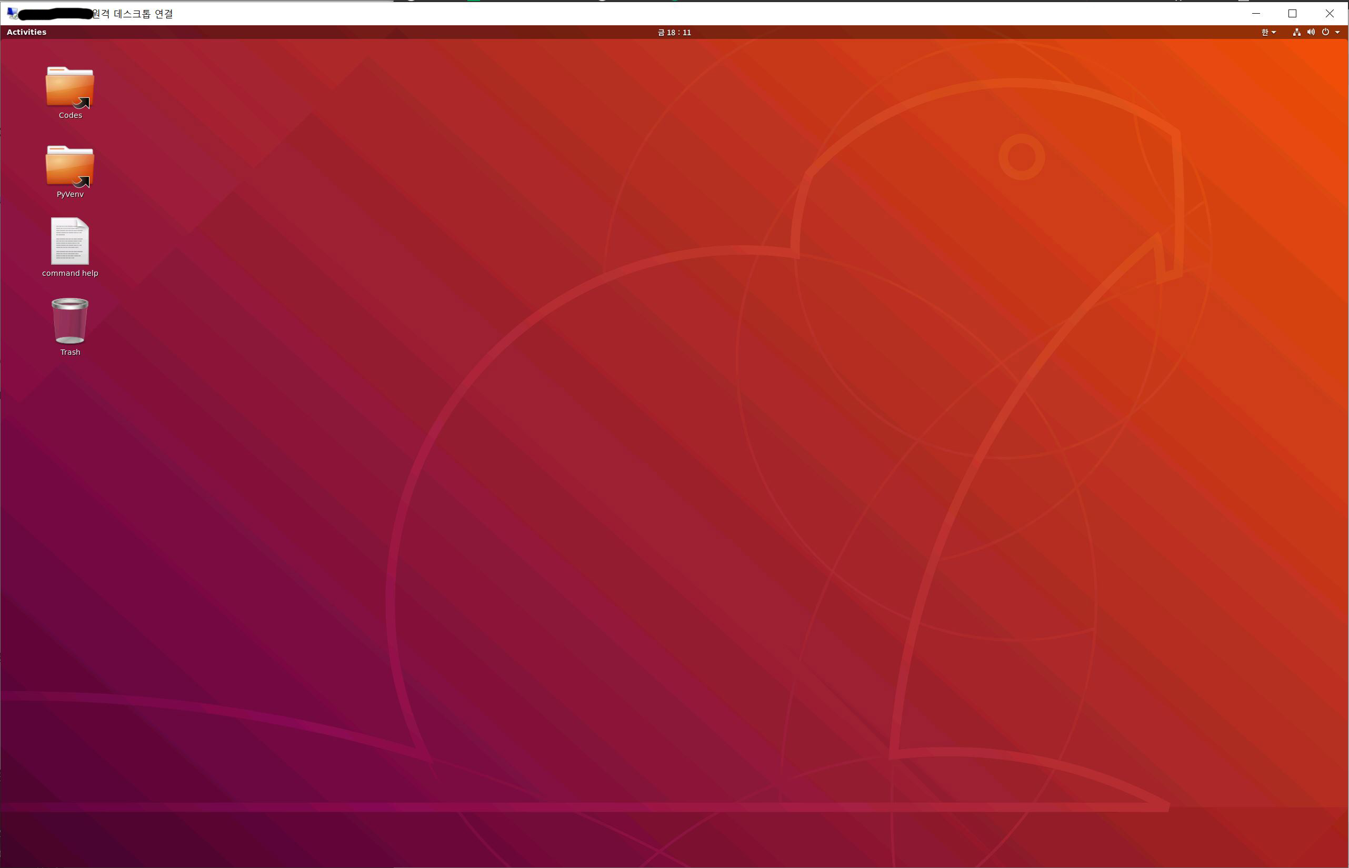Click the 한 Korean input indicator

[x=1264, y=32]
